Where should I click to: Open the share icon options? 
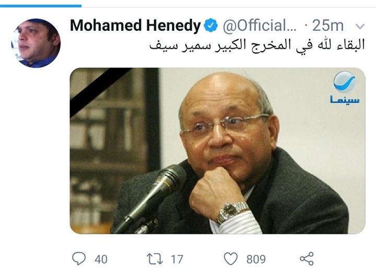pos(307,258)
